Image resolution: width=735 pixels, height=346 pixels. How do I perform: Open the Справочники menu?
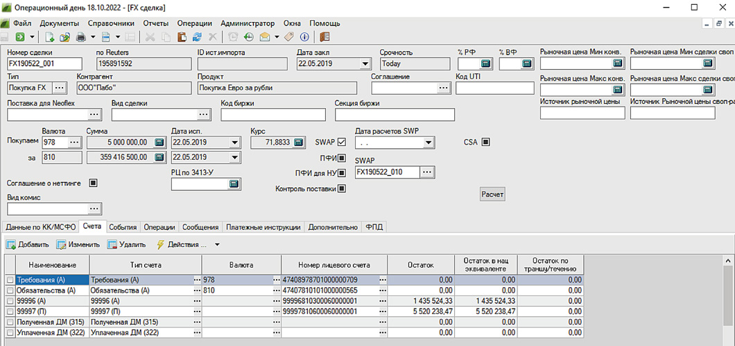[x=111, y=23]
